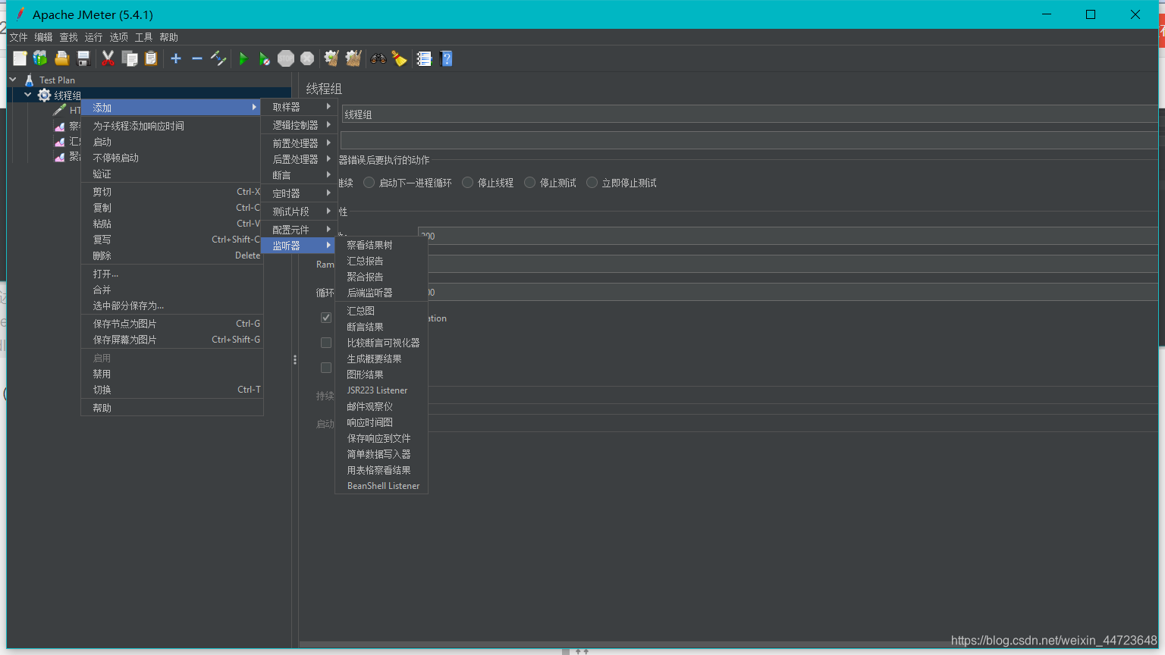Viewport: 1165px width, 655px height.
Task: Click the comments input field below name
Action: click(x=749, y=139)
